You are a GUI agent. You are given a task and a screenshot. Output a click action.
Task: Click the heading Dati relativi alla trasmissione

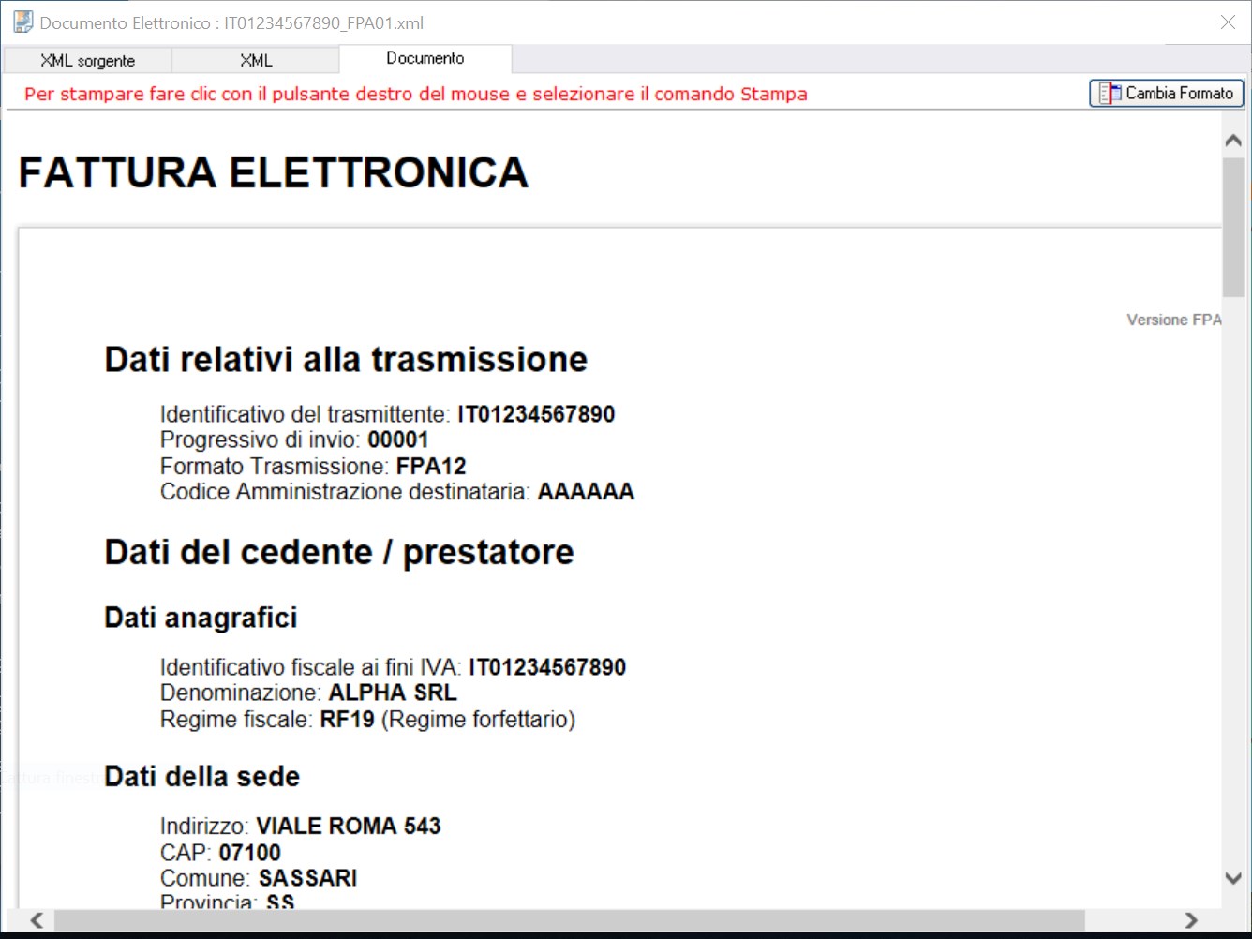pyautogui.click(x=346, y=359)
